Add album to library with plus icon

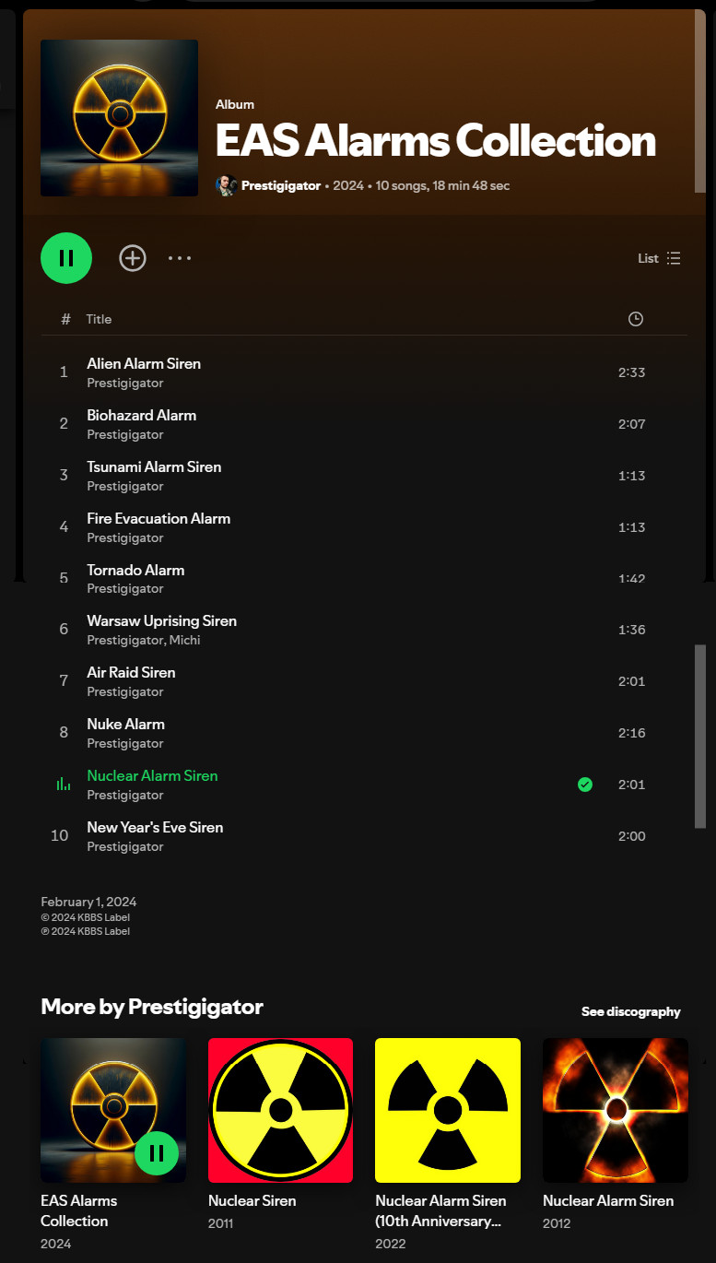[x=133, y=258]
